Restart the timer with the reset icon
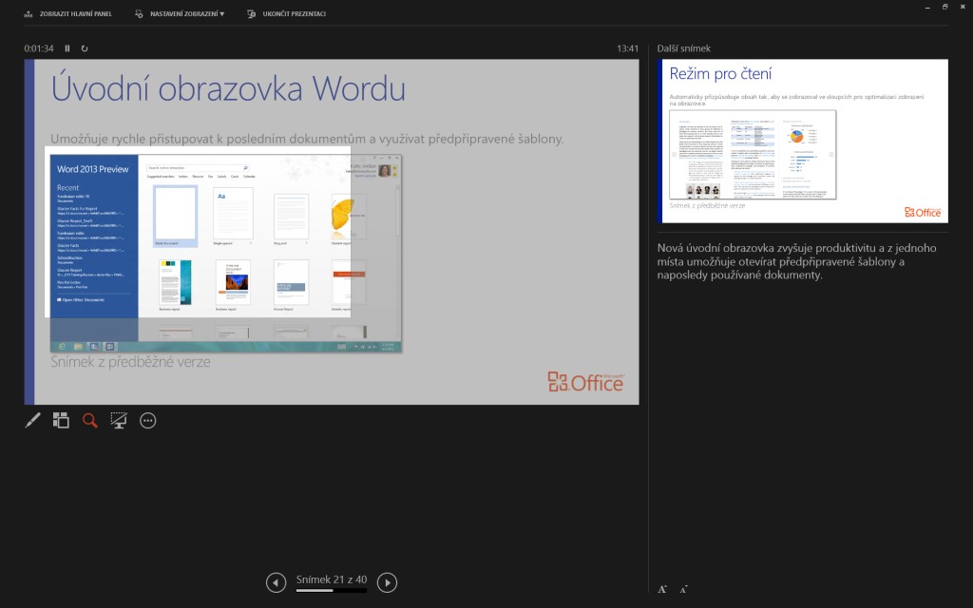This screenshot has height=608, width=973. pyautogui.click(x=85, y=48)
